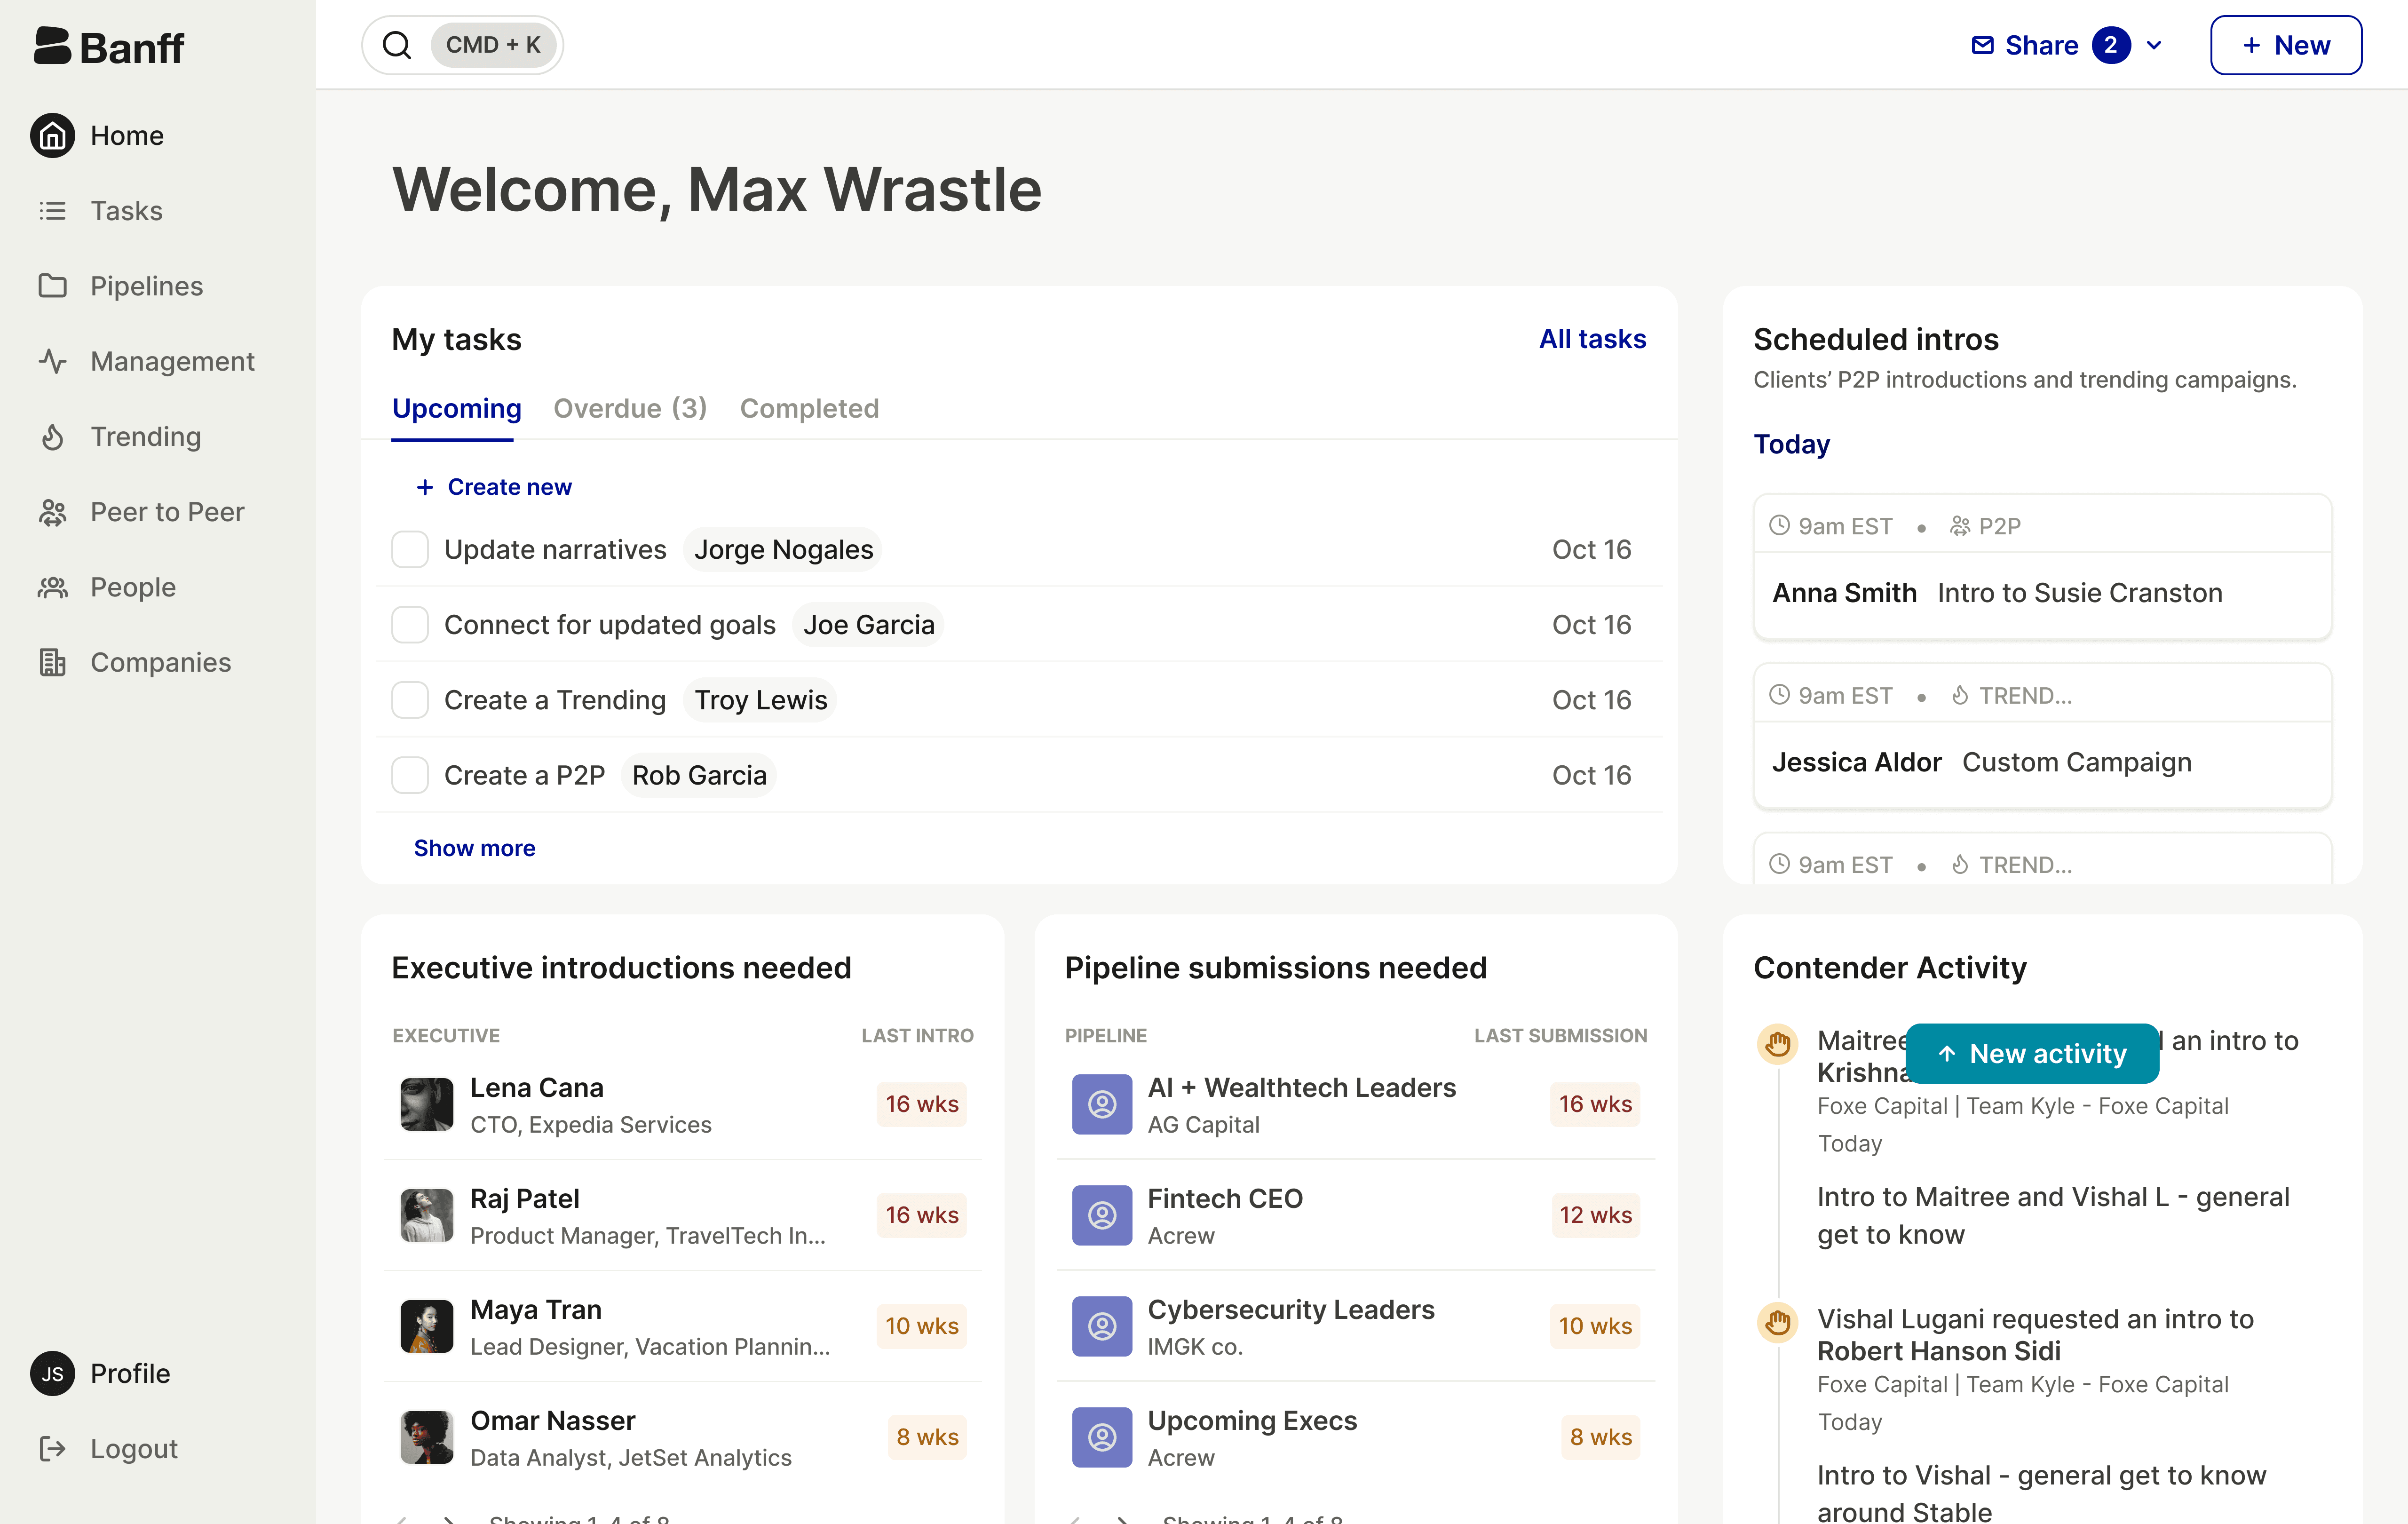Open the All tasks link
2408x1524 pixels.
coord(1592,339)
